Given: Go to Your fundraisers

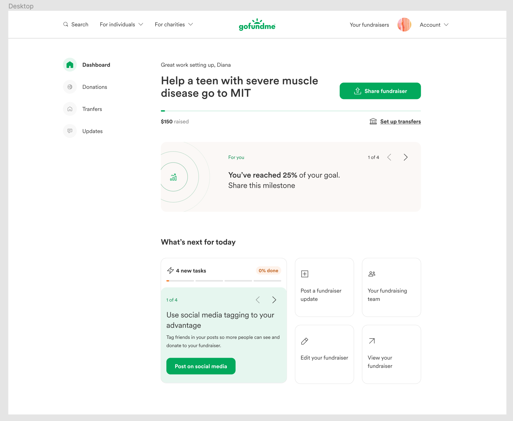Looking at the screenshot, I should point(369,25).
